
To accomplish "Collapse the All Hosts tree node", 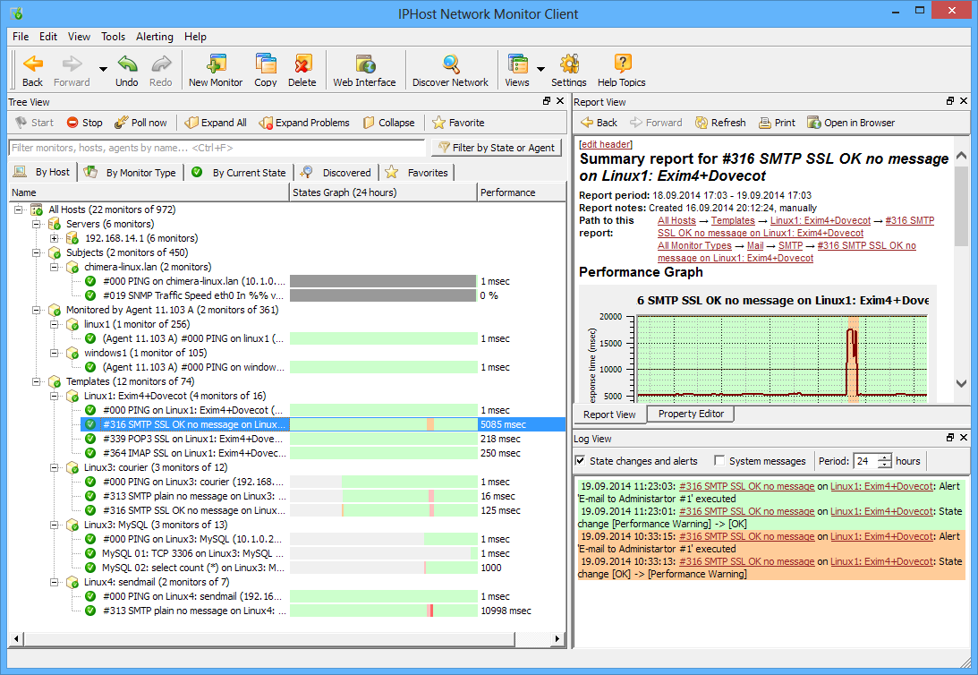I will click(19, 209).
